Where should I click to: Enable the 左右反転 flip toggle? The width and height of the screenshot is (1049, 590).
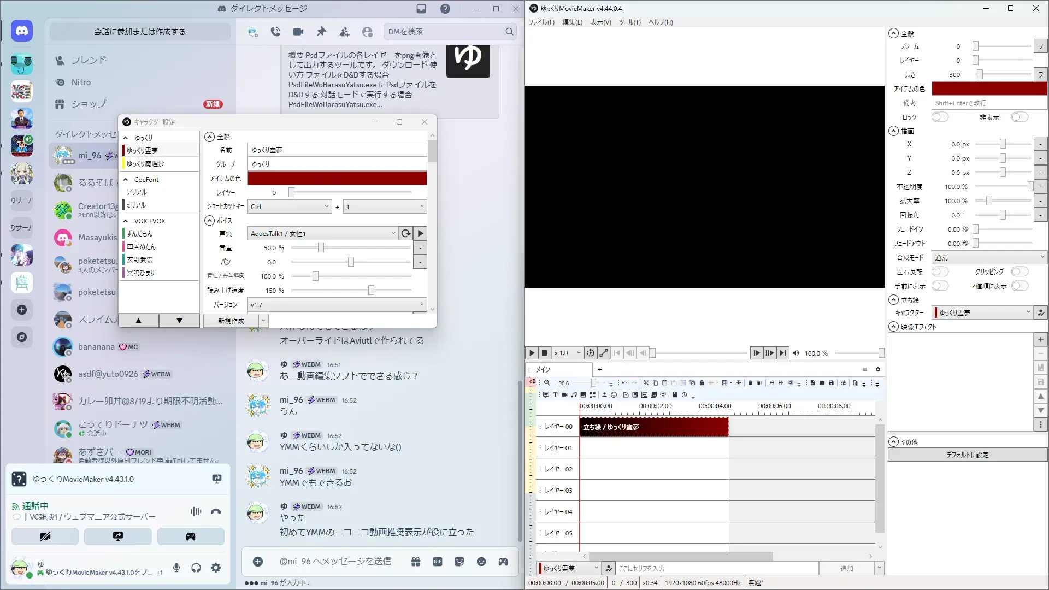(940, 272)
